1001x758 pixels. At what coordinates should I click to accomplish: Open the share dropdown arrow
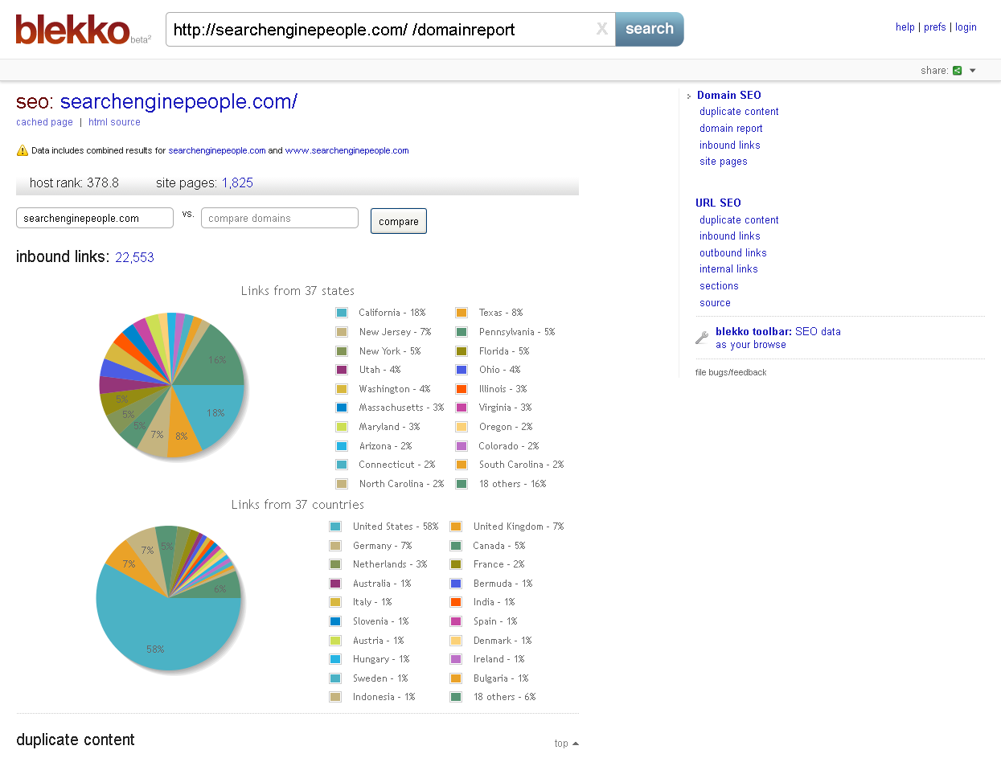tap(972, 71)
